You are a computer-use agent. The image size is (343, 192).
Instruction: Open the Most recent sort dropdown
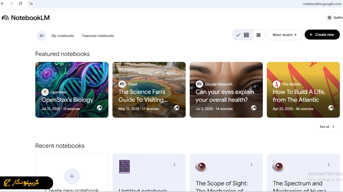pyautogui.click(x=284, y=35)
